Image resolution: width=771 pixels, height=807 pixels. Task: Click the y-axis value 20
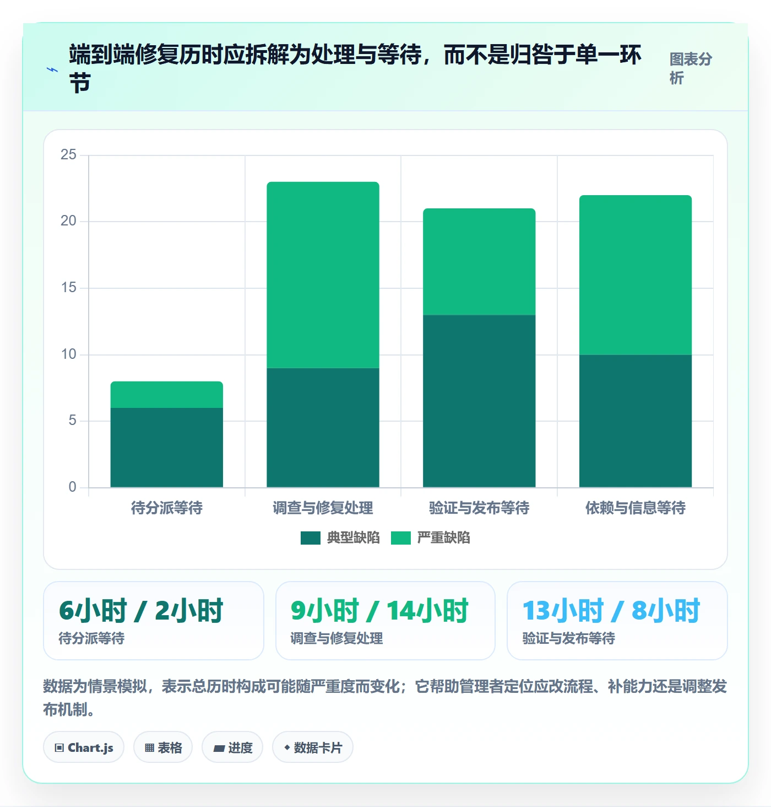(x=69, y=221)
